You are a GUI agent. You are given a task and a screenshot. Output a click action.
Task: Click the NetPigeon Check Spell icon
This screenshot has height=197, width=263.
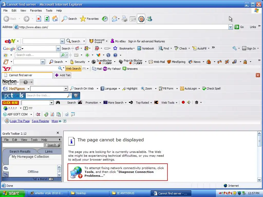[204, 88]
